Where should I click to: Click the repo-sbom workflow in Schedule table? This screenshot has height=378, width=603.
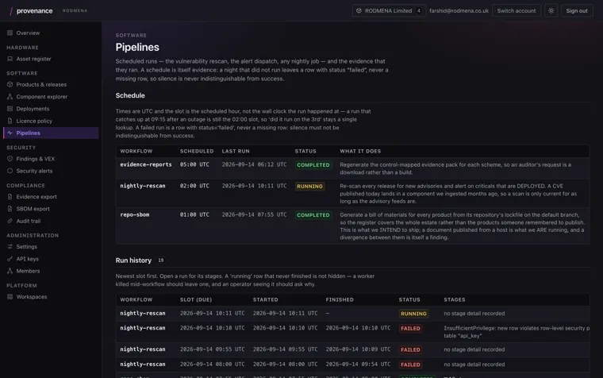135,214
